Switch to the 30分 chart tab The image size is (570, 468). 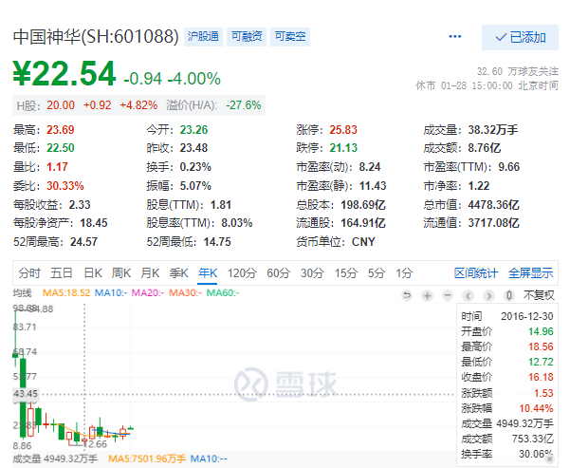point(312,273)
